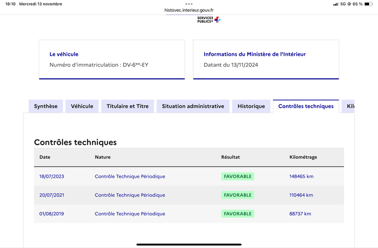Click Contrôle Technique Périodique in 18/07/2023 row
Image resolution: width=378 pixels, height=248 pixels.
click(130, 176)
